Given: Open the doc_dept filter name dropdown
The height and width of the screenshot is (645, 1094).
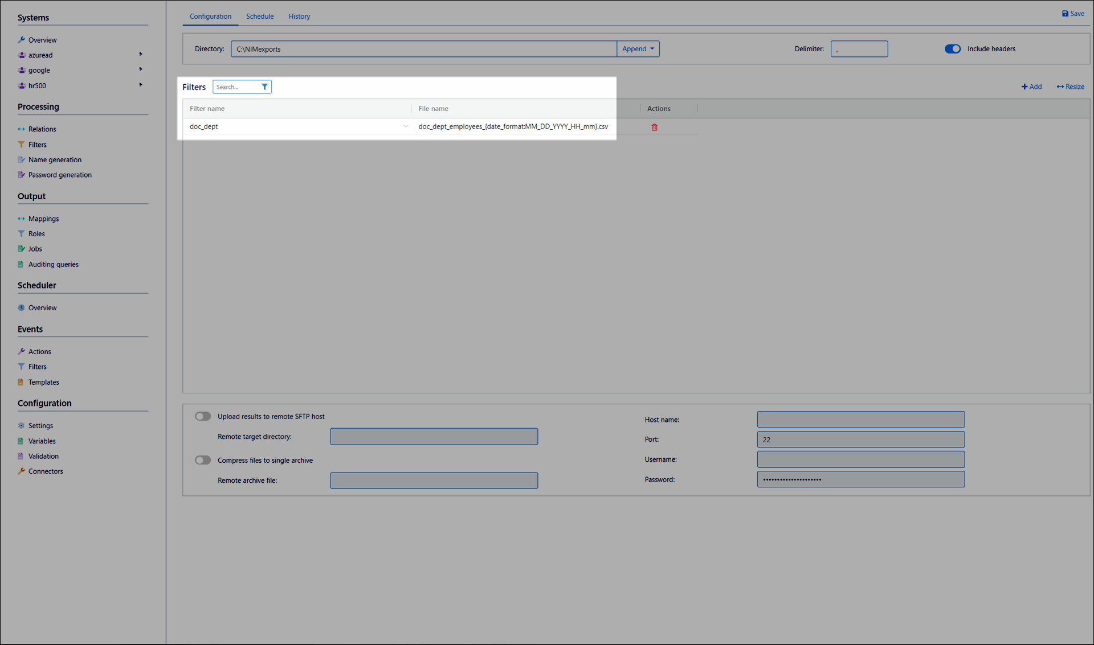Looking at the screenshot, I should [405, 126].
